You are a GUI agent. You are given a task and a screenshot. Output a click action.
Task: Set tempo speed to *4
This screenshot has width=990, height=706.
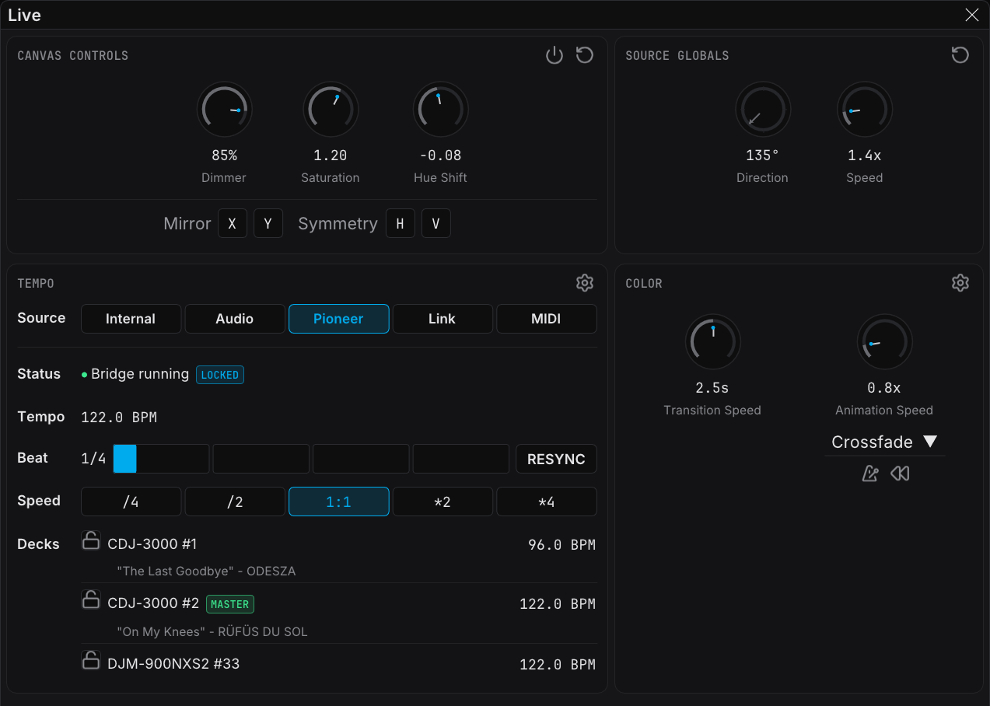point(547,502)
